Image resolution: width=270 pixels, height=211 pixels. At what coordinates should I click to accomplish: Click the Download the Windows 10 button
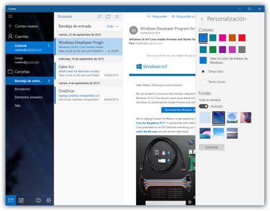[178, 110]
